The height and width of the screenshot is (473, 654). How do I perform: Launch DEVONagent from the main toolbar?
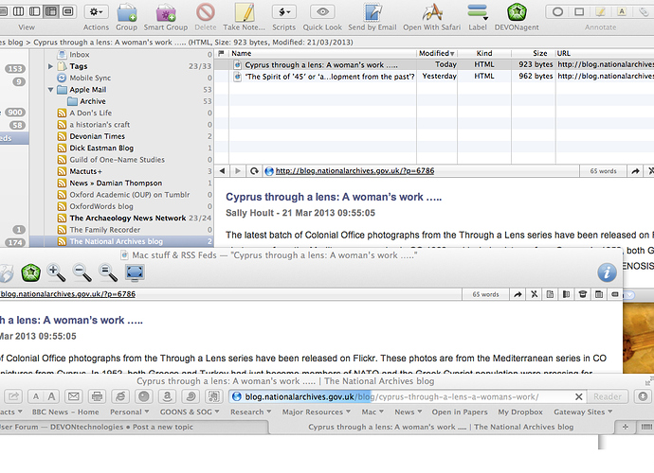pyautogui.click(x=517, y=12)
